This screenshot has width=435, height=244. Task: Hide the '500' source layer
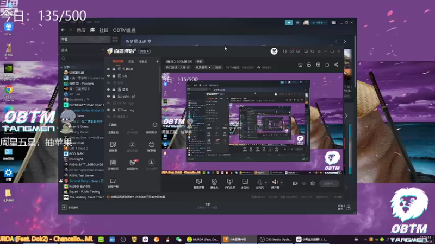pos(108,76)
